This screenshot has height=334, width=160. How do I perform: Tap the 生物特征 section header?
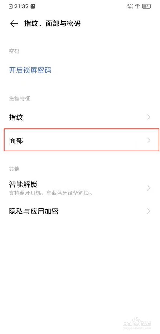[20, 98]
